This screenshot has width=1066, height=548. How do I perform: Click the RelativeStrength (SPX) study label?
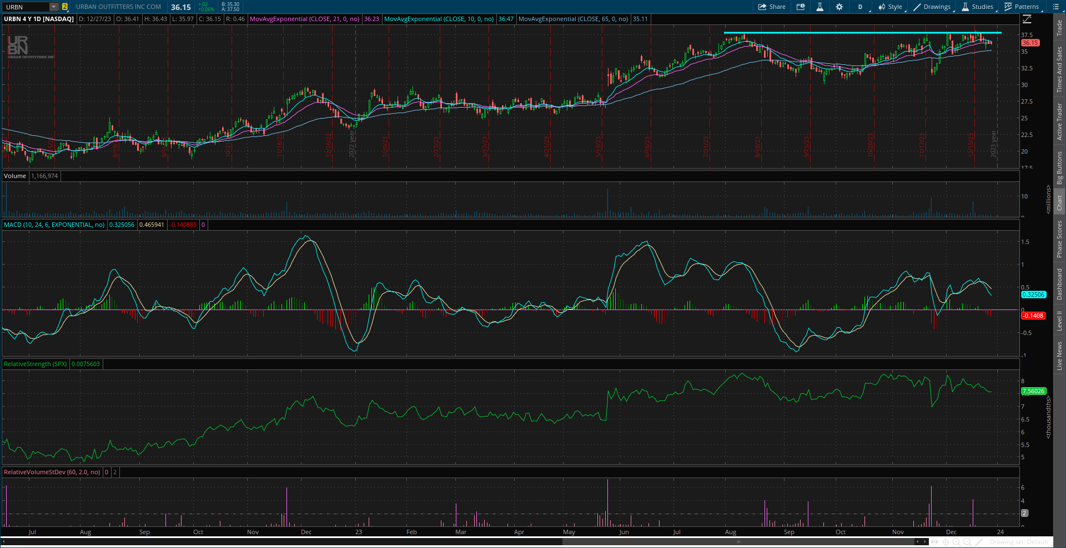pos(35,364)
